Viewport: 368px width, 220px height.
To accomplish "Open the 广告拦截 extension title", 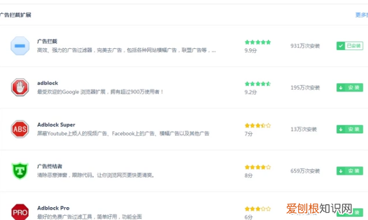I will click(47, 42).
